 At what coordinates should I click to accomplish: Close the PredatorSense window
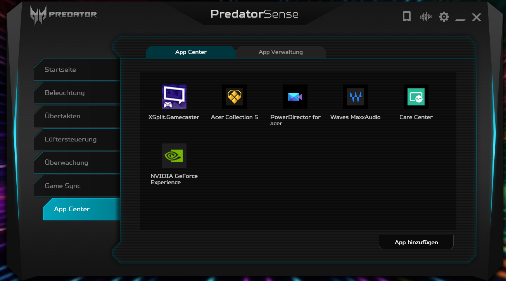[477, 17]
